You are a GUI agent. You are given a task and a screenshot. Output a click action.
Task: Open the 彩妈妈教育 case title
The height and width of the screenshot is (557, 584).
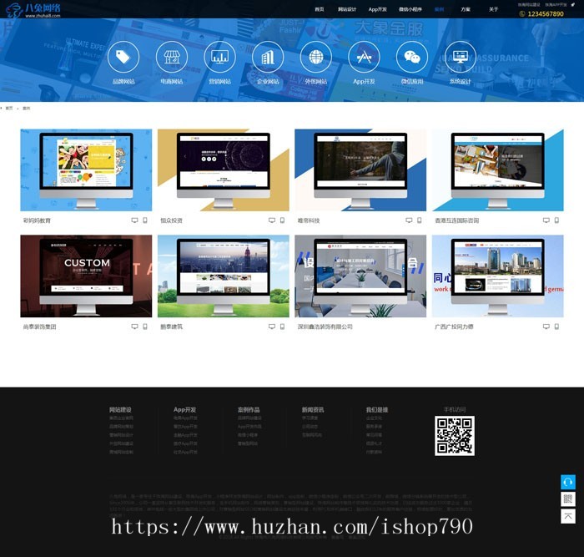[x=37, y=220]
